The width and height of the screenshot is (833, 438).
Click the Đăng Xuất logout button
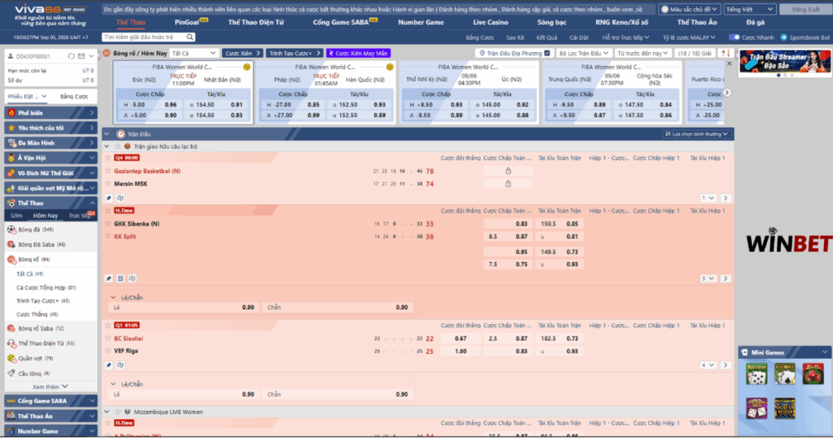pyautogui.click(x=805, y=9)
